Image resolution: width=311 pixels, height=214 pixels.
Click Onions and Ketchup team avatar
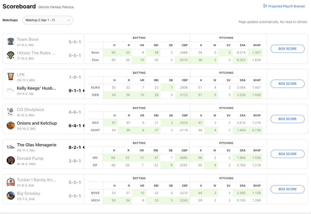tap(11, 125)
